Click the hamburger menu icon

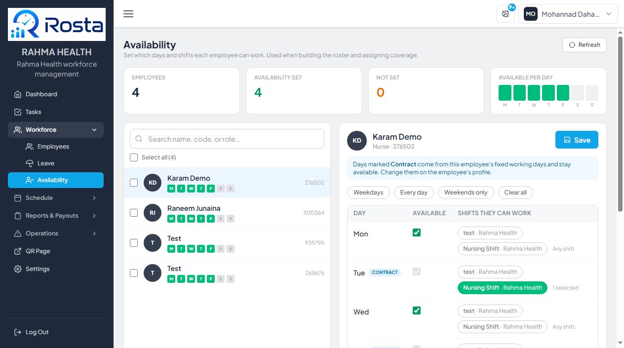(128, 14)
